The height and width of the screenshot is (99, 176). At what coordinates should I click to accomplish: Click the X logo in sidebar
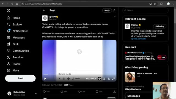pyautogui.click(x=9, y=10)
